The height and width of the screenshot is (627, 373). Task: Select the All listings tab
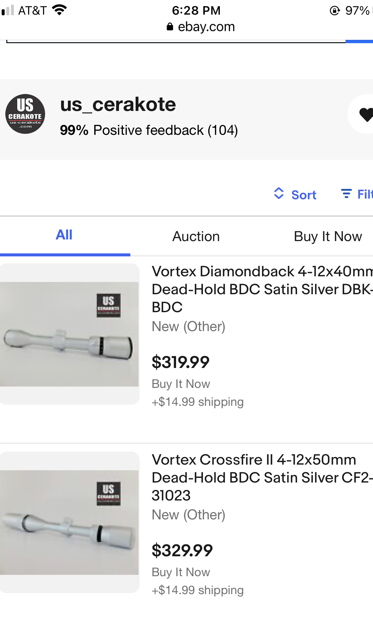(x=64, y=235)
